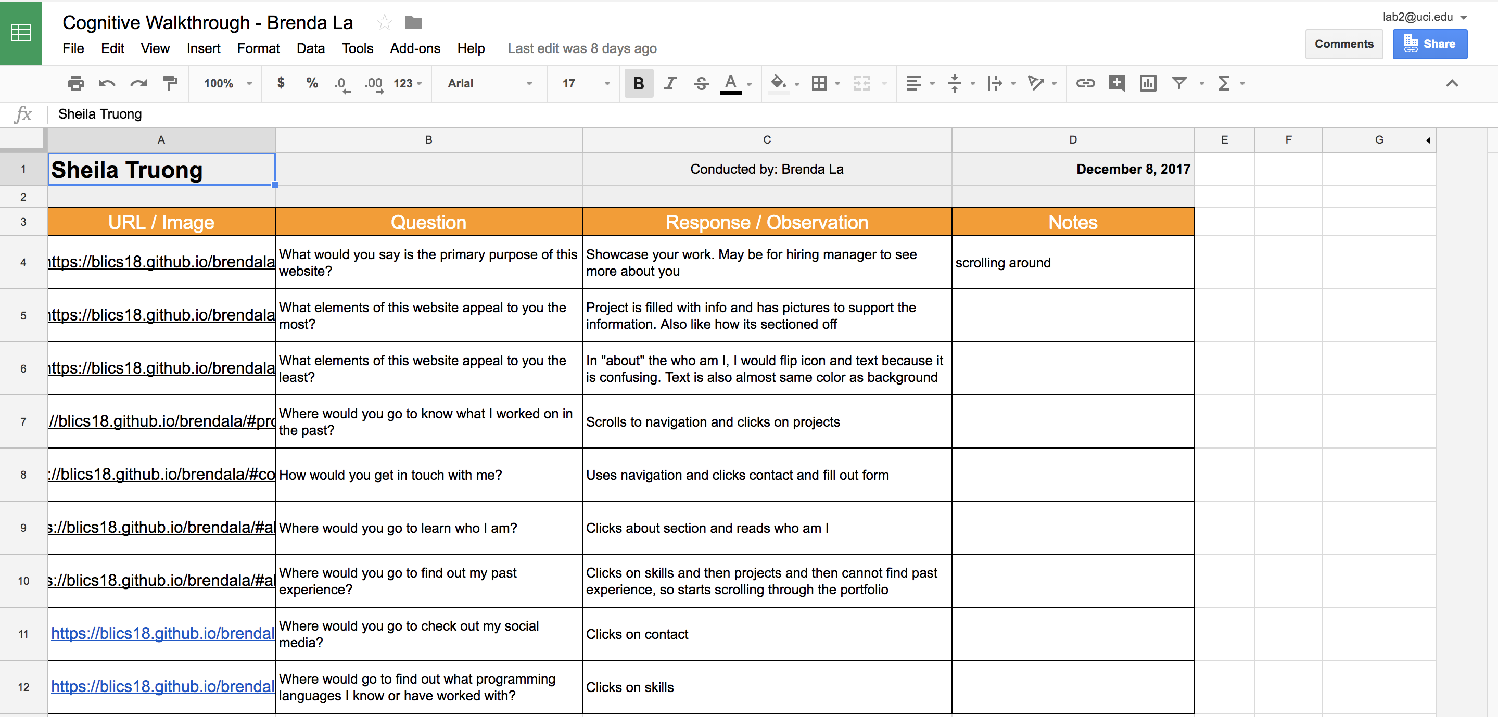Open the fill color picker
The height and width of the screenshot is (717, 1498).
click(x=779, y=84)
